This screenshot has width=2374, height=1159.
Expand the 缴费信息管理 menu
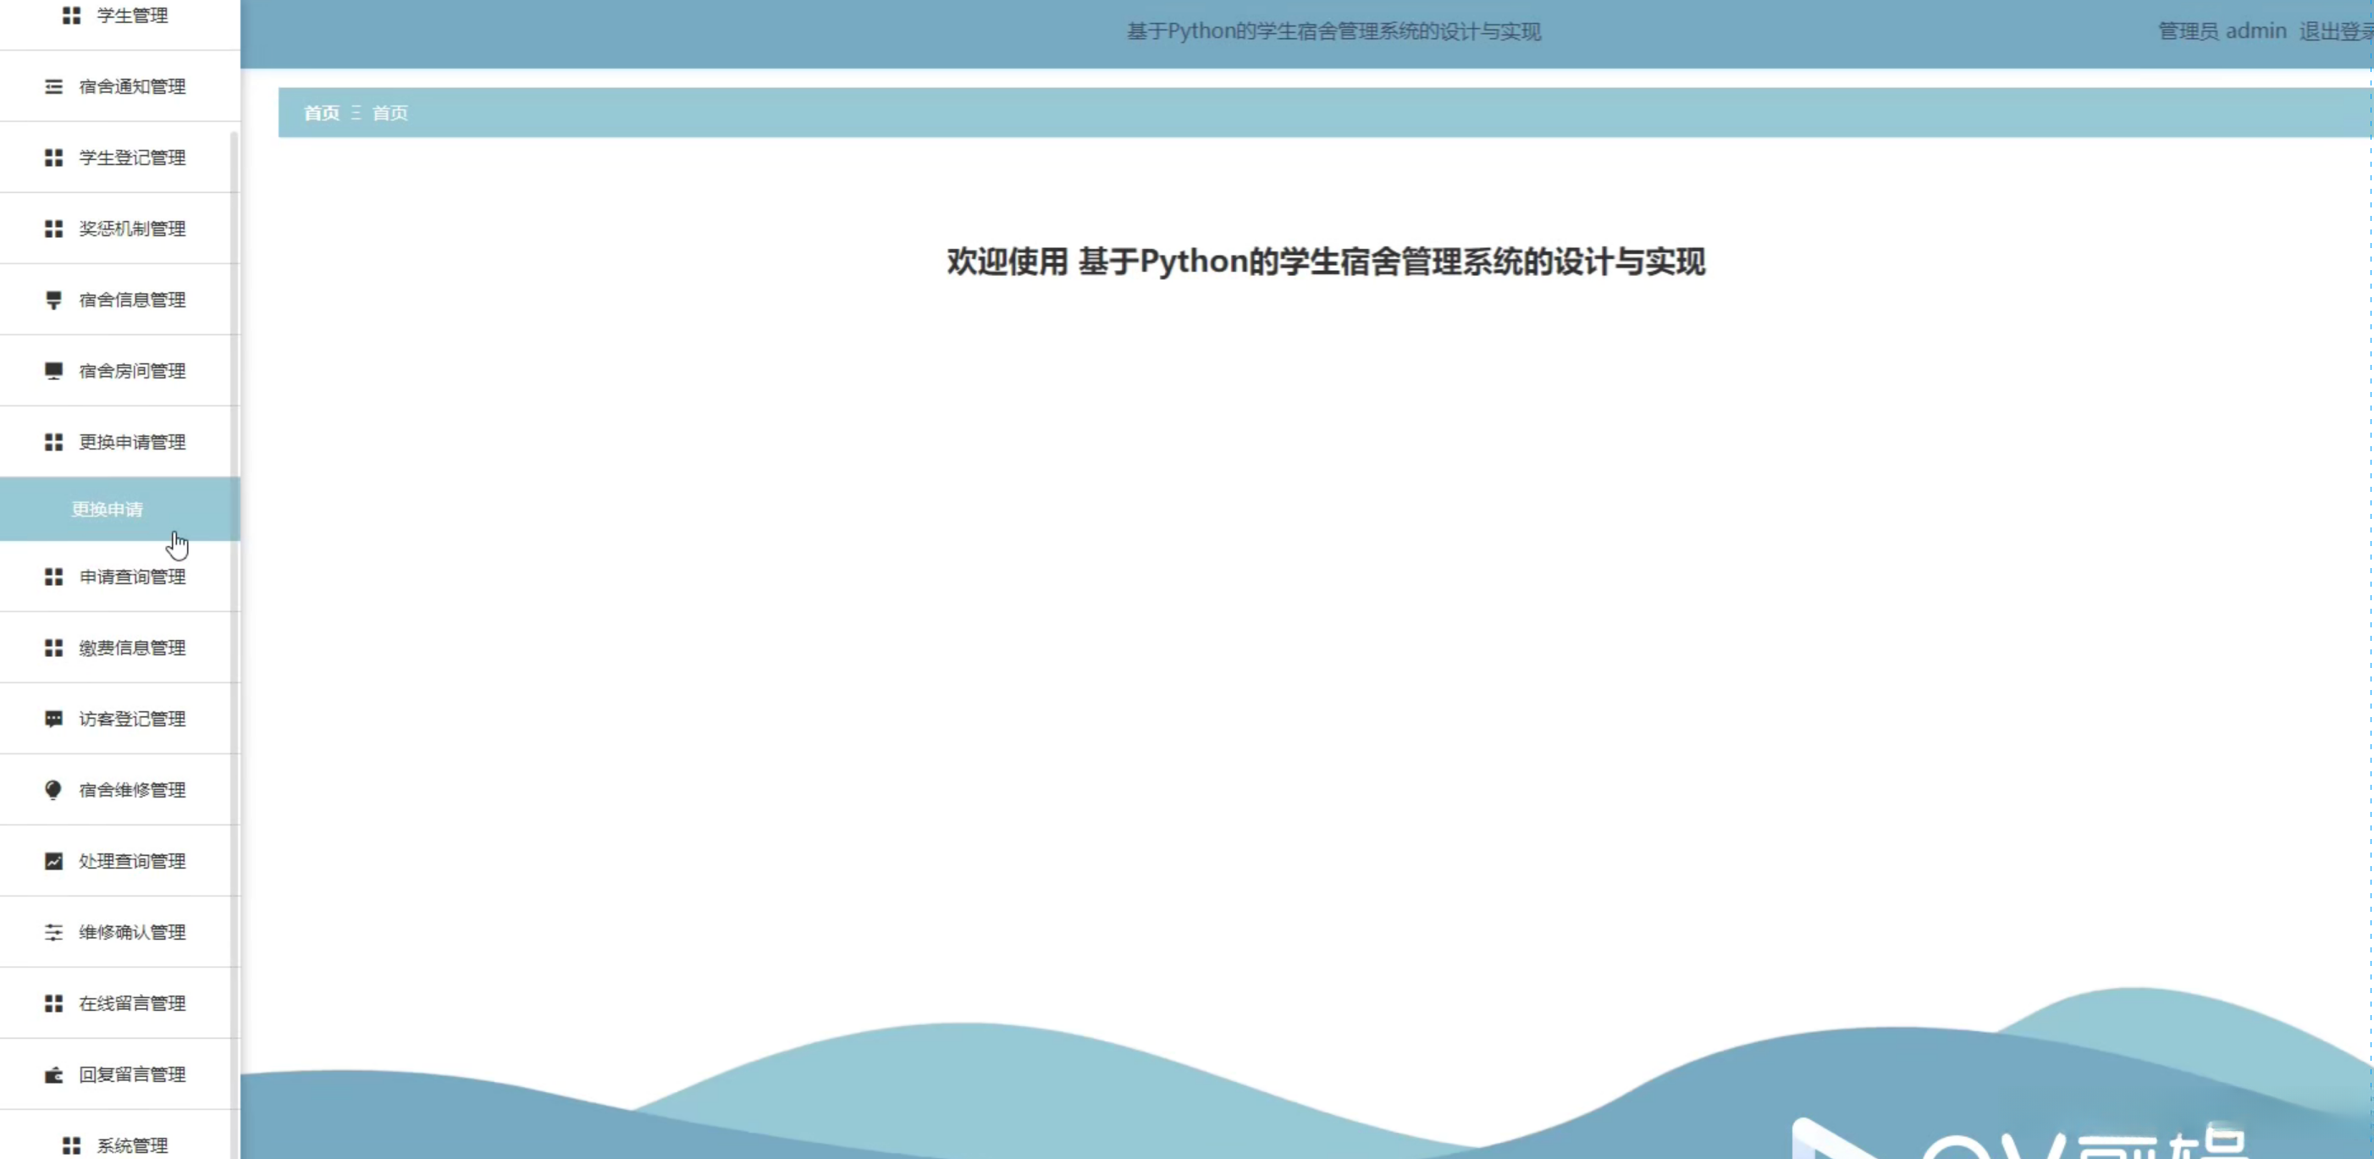click(x=132, y=648)
